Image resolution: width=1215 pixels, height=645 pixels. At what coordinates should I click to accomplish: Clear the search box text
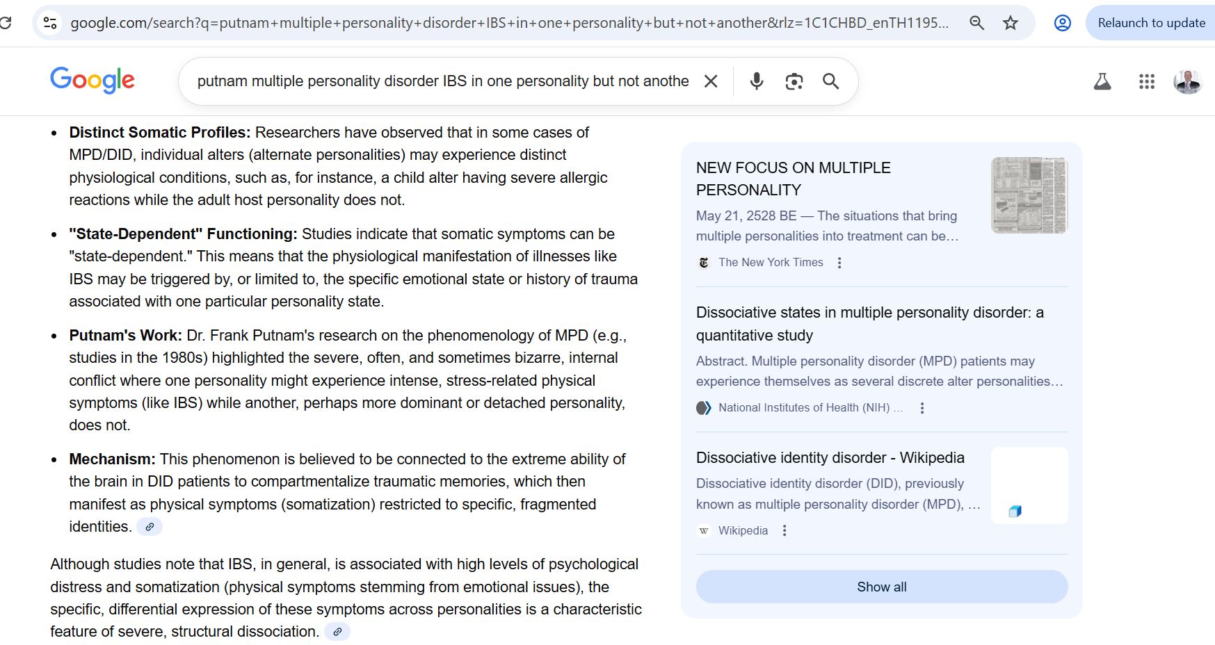[x=711, y=81]
